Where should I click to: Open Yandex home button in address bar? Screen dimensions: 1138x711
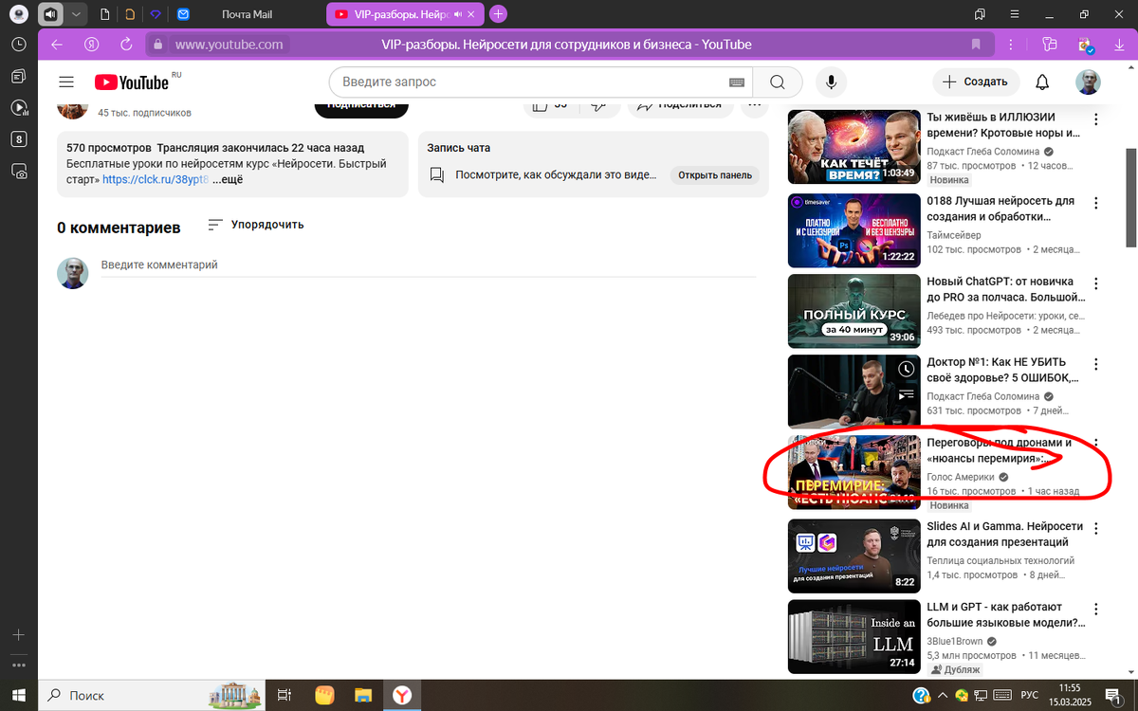(92, 45)
